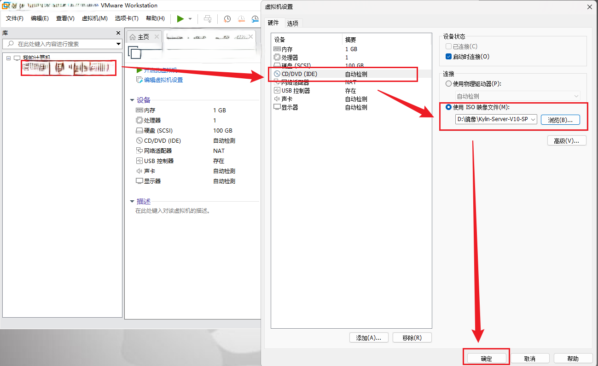Close the 主页 tab
This screenshot has height=366, width=598.
point(157,37)
